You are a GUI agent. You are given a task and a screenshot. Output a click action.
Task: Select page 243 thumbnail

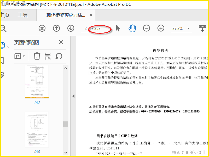coord(37,129)
